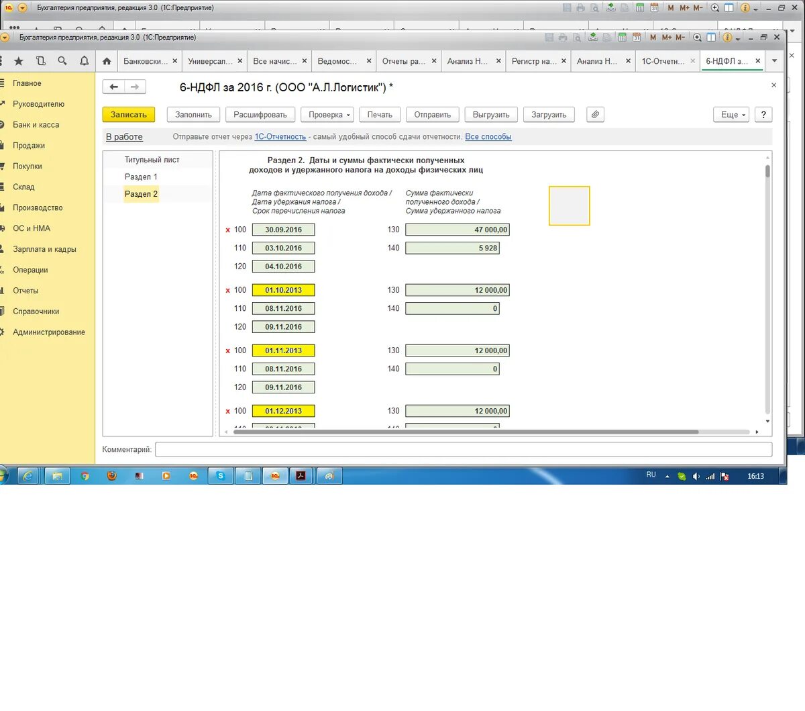Open Favorites star icon in tool panel
Screen dimensions: 805x711
(x=19, y=61)
